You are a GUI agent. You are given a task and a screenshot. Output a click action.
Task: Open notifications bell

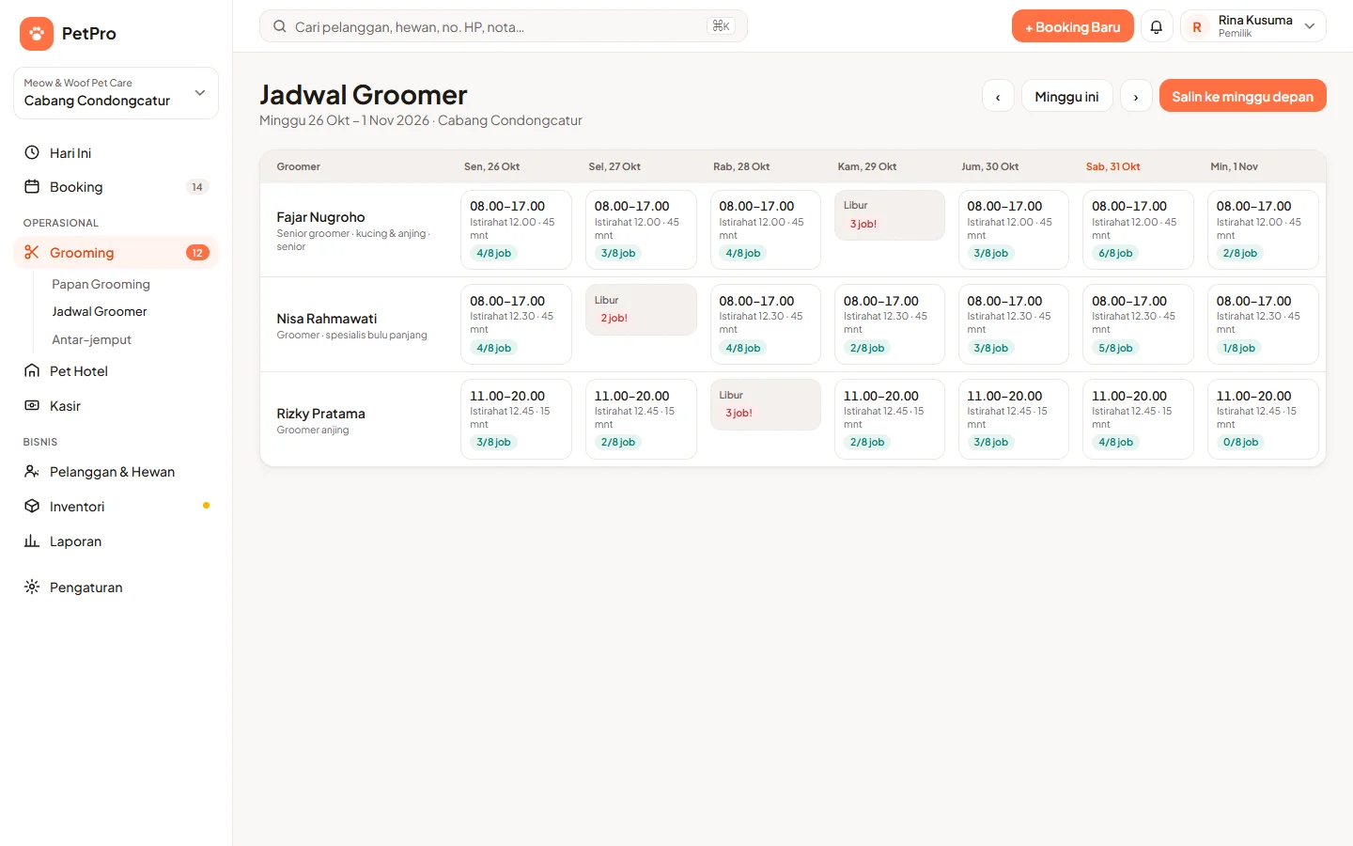click(1157, 26)
